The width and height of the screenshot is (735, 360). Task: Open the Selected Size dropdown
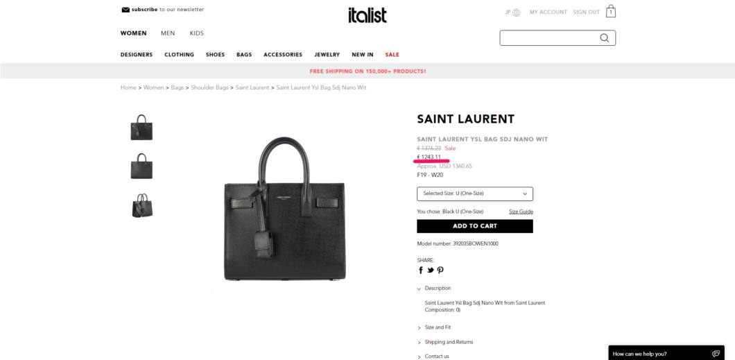(475, 194)
